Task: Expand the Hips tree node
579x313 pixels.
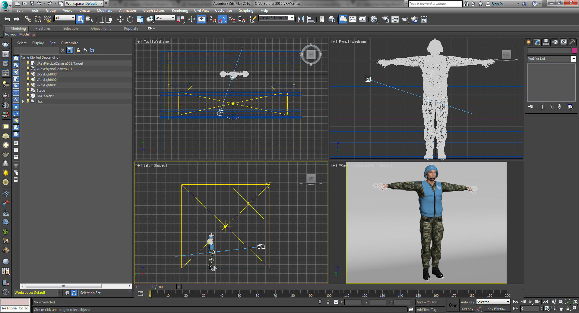Action: 23,101
